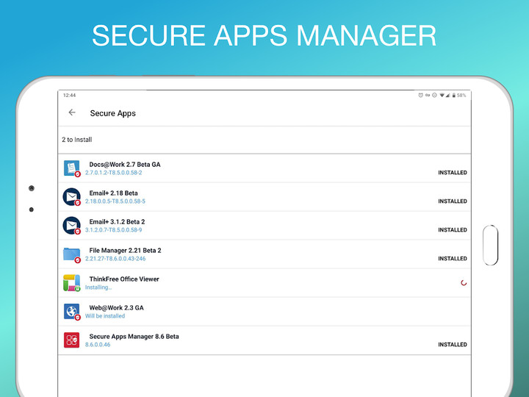Viewport: 529px width, 397px height.
Task: Tap INSTALLED label for Docs@Work
Action: click(453, 173)
